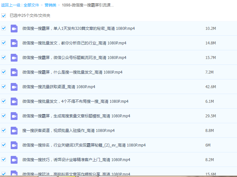The height and width of the screenshot is (177, 237).
Task: Uncheck the 教你分析自己的行业 file checkbox
Action: coord(4,43)
